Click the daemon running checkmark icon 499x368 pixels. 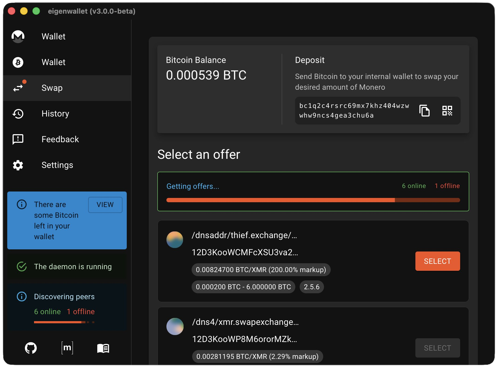pos(22,266)
